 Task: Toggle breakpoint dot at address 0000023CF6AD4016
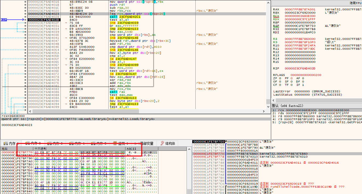pos(25,2)
